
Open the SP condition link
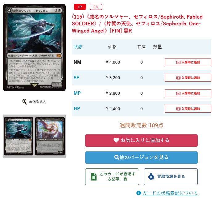(76, 78)
